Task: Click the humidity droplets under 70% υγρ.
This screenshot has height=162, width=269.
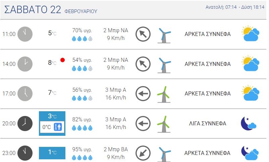Action: [82, 39]
